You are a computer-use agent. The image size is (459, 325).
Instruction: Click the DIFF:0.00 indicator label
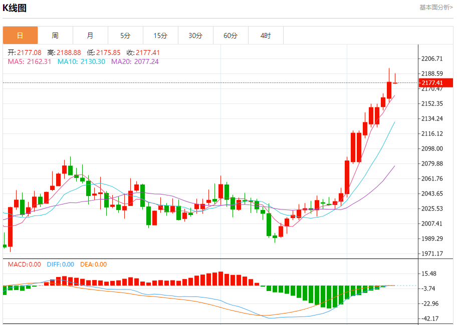(x=60, y=264)
